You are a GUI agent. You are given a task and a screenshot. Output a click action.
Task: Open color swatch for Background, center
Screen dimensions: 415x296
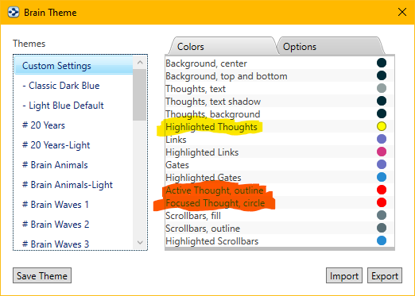click(x=382, y=63)
